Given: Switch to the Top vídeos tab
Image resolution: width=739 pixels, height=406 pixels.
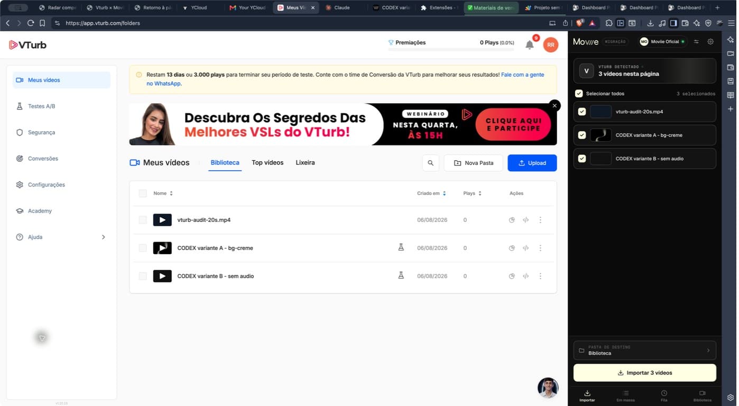Looking at the screenshot, I should coord(267,162).
